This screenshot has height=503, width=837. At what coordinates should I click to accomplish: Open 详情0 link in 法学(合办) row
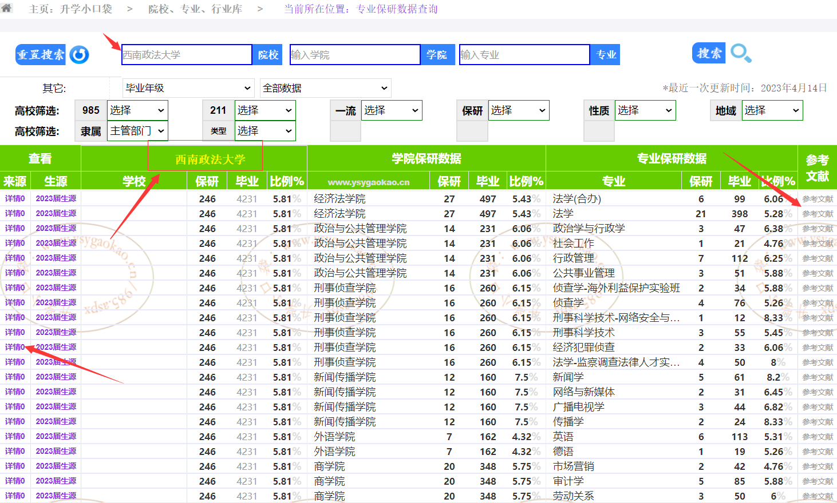[15, 199]
